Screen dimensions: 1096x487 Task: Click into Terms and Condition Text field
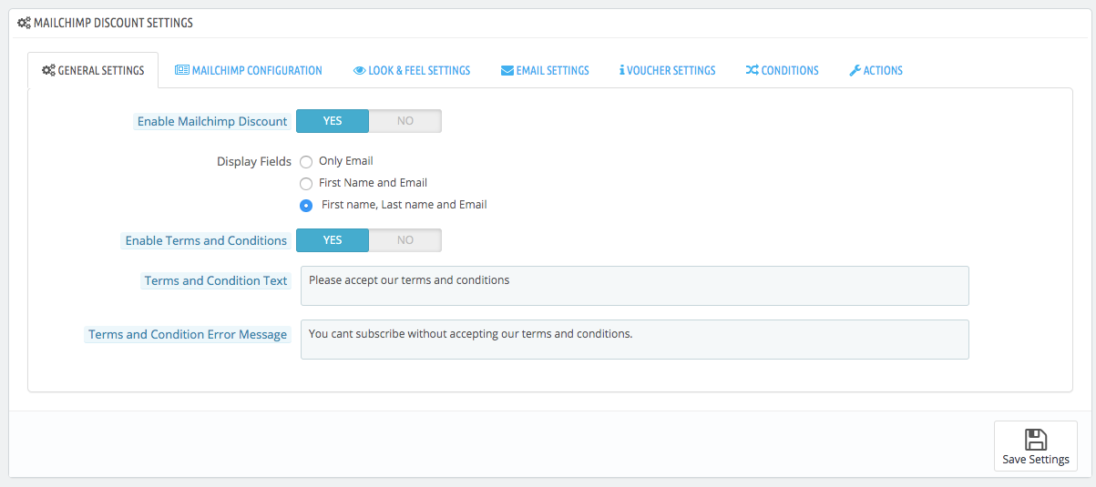point(634,286)
